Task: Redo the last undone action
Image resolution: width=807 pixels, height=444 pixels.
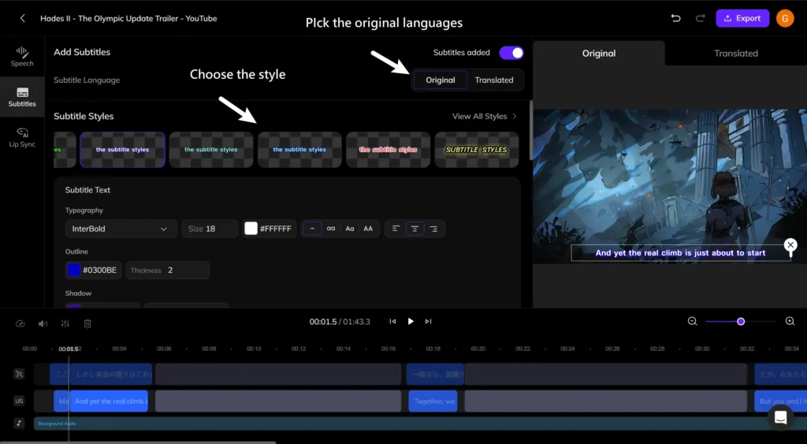Action: pyautogui.click(x=700, y=19)
